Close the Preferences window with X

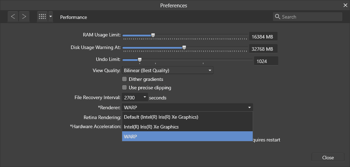pos(345,5)
